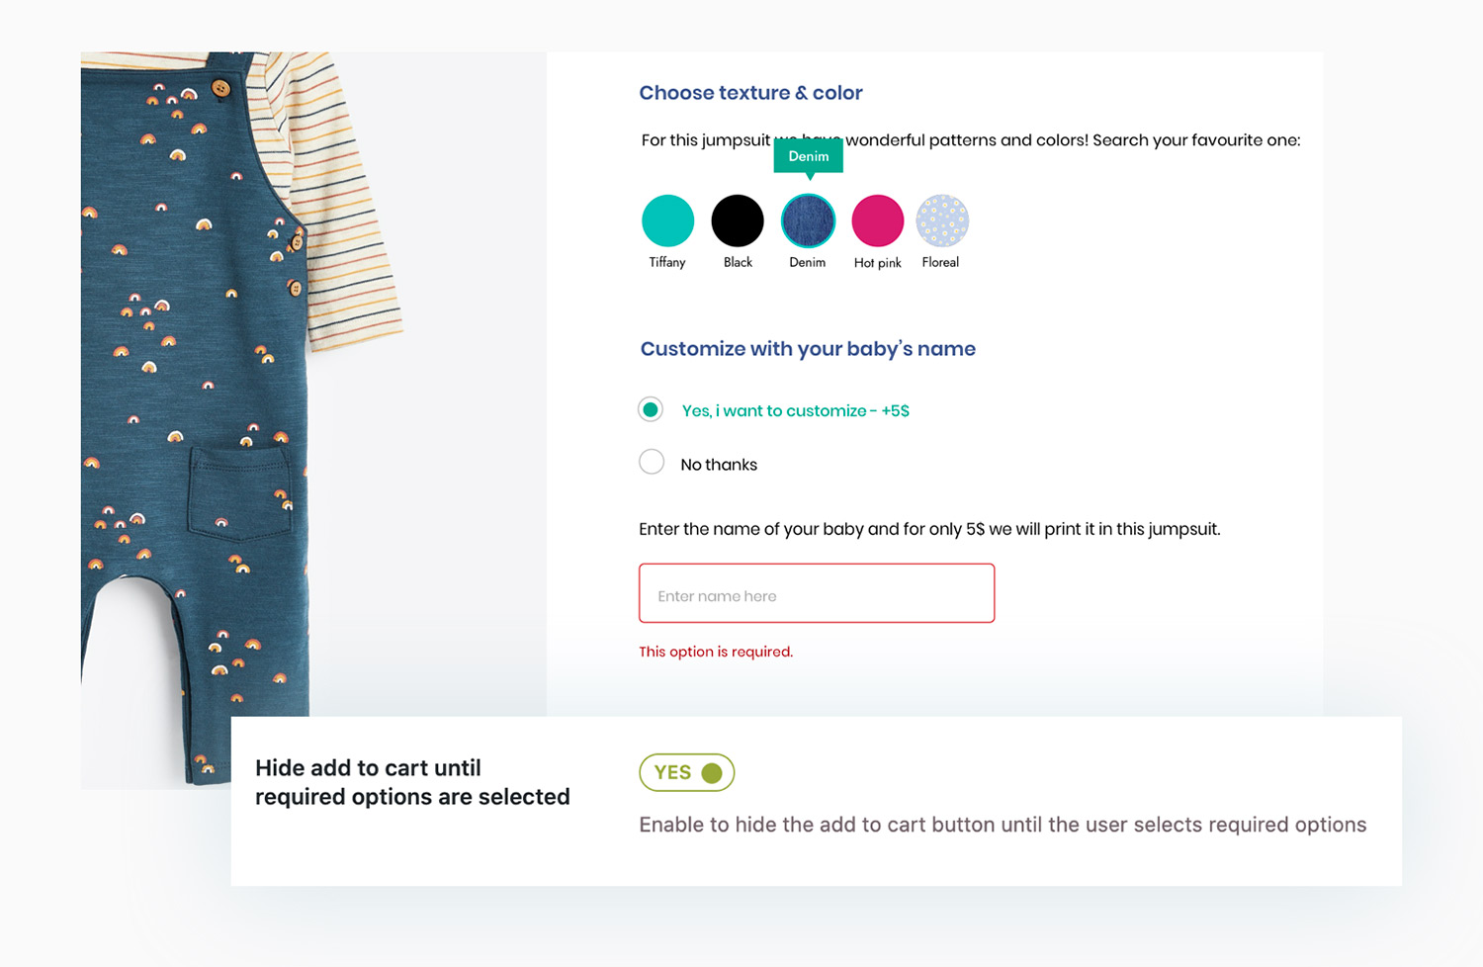Click the "Yes, i want to customize - +5$" label text
Screen dimensions: 1483x967
(x=795, y=410)
